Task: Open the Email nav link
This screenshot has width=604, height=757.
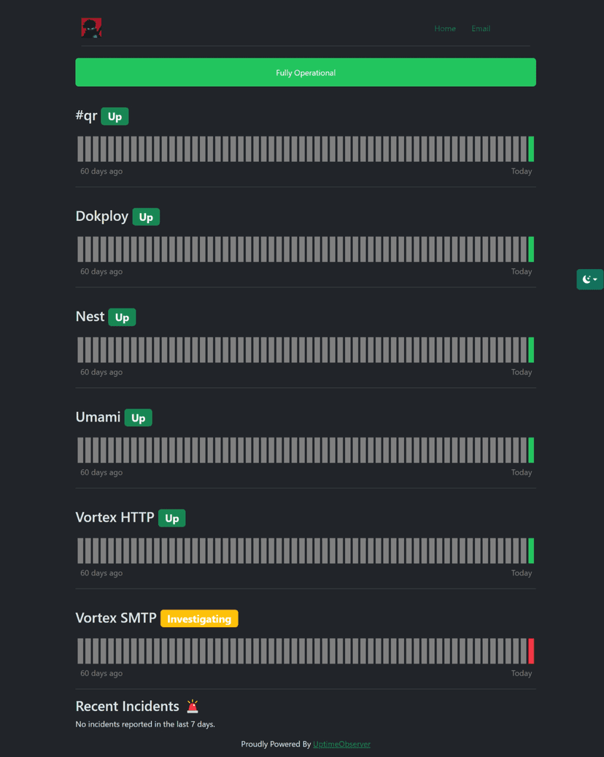Action: click(481, 28)
